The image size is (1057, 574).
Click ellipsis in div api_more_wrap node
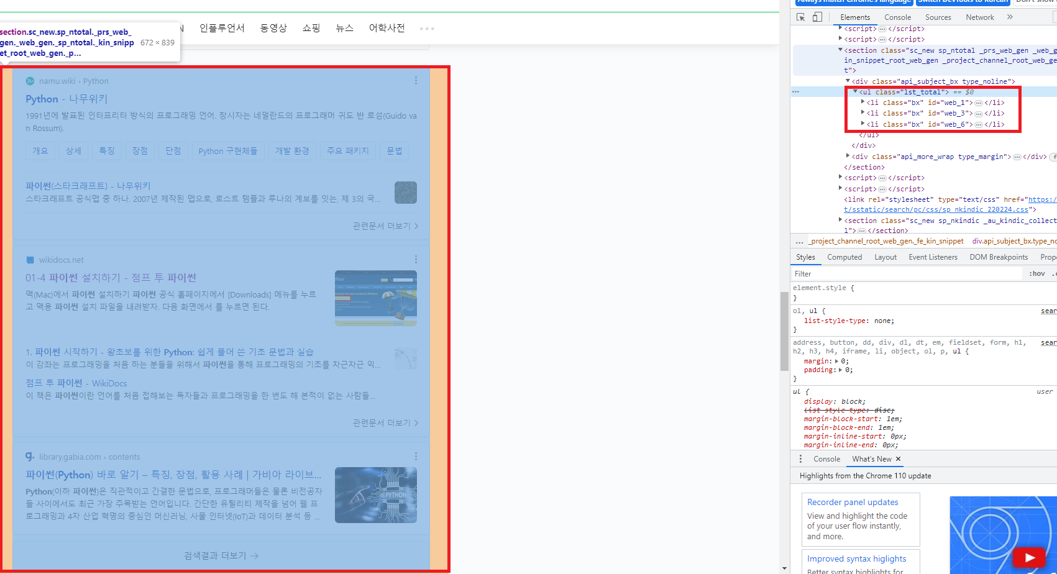point(1017,157)
